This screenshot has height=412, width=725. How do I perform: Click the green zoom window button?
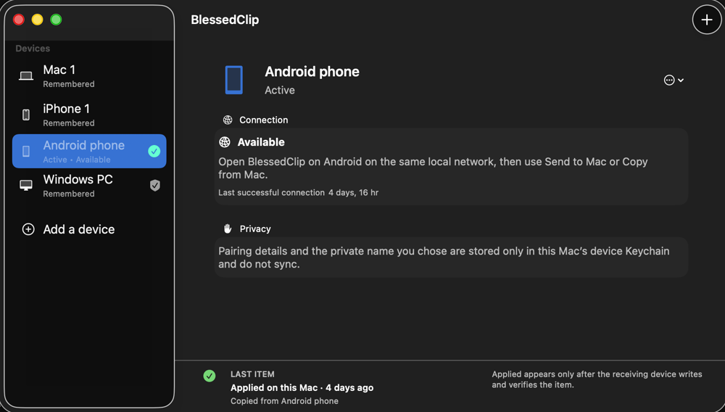[x=56, y=20]
